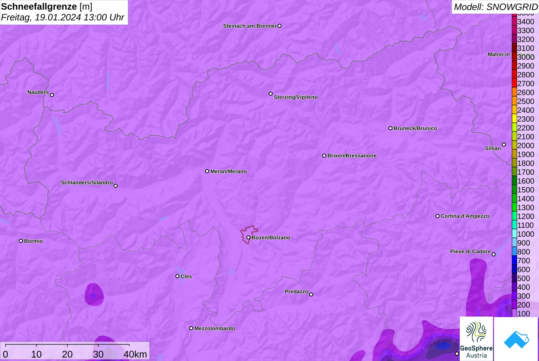539x361 pixels.
Task: Click the date Freitag, 19.01.2024 13:00 Uhr
Action: (62, 18)
